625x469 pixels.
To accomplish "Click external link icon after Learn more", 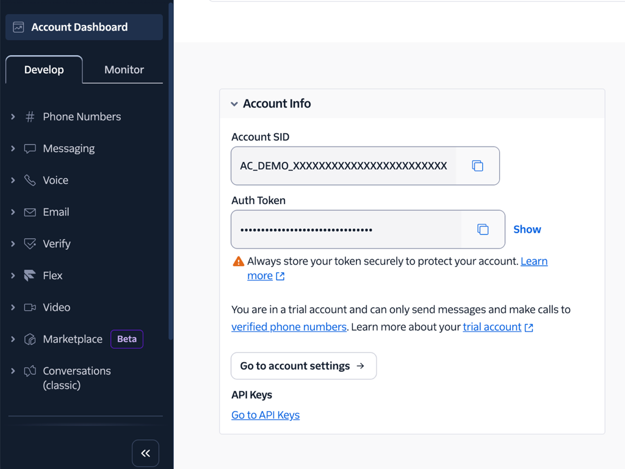I will tap(280, 276).
